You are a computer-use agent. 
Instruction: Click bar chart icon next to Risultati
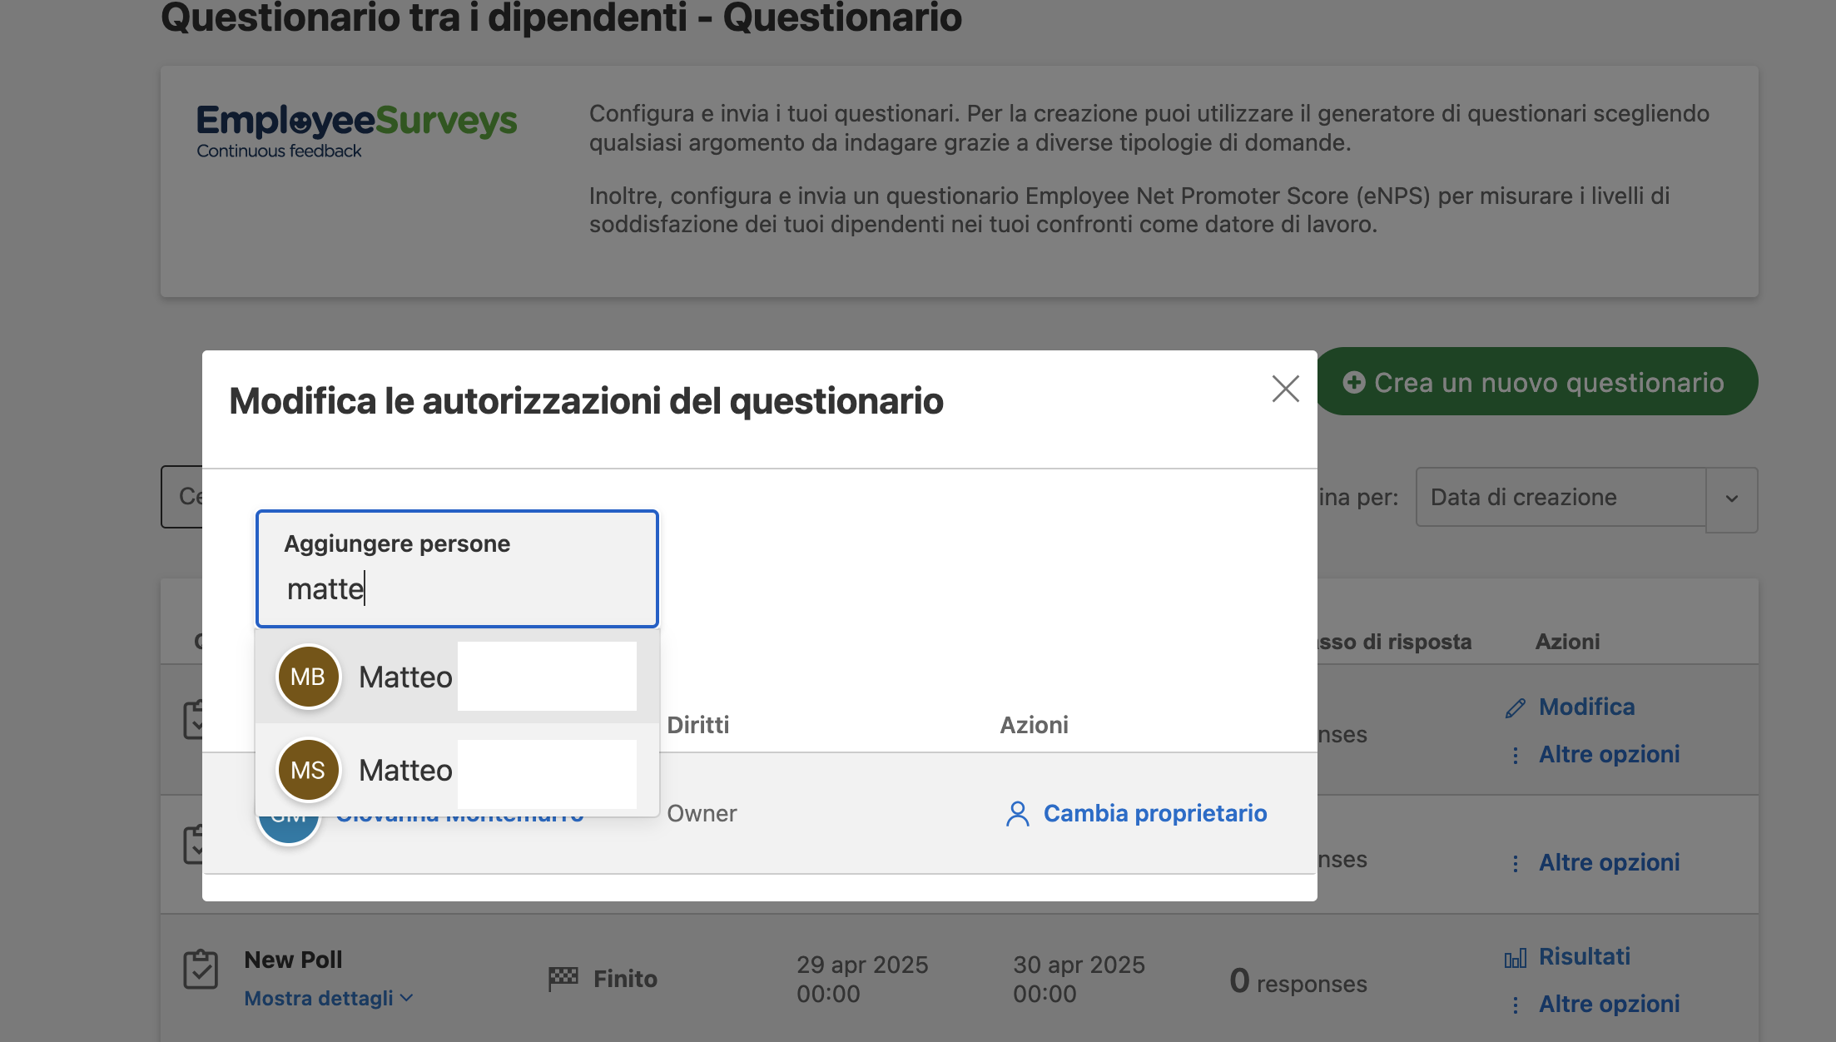point(1516,958)
